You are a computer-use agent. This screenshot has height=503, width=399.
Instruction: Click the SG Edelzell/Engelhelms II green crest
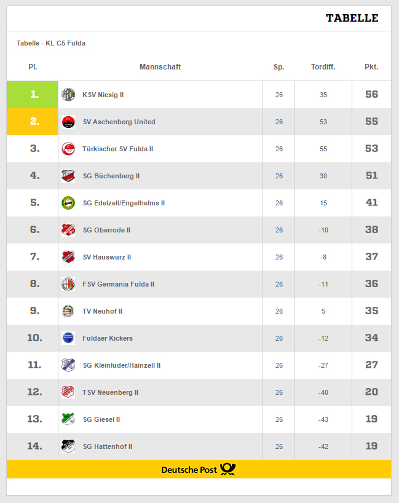pos(68,203)
